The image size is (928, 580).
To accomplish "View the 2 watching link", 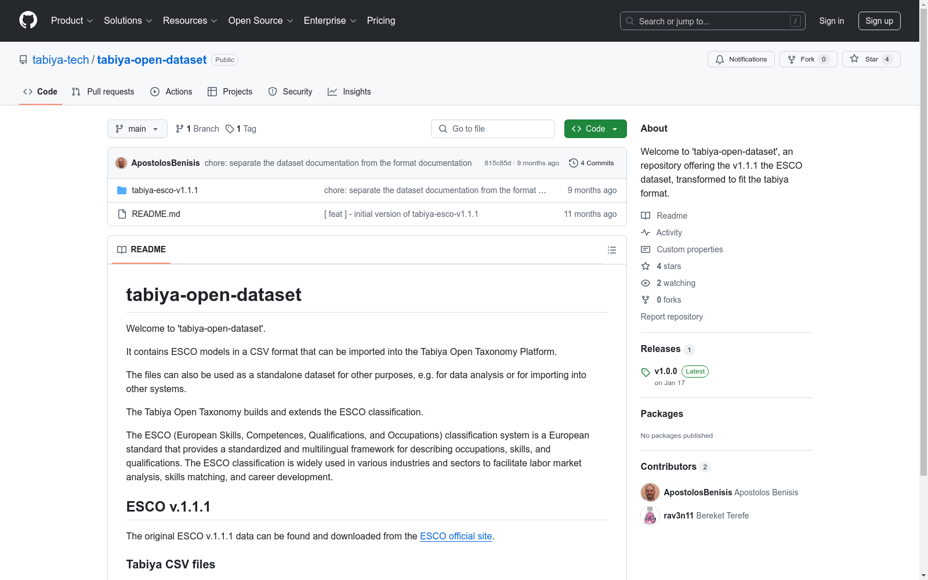I will coord(668,283).
